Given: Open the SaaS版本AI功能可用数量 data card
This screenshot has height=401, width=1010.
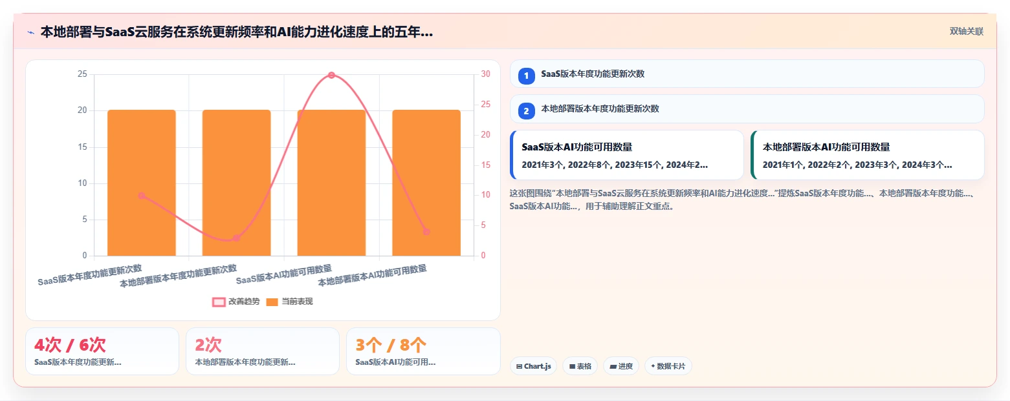Looking at the screenshot, I should coord(627,155).
